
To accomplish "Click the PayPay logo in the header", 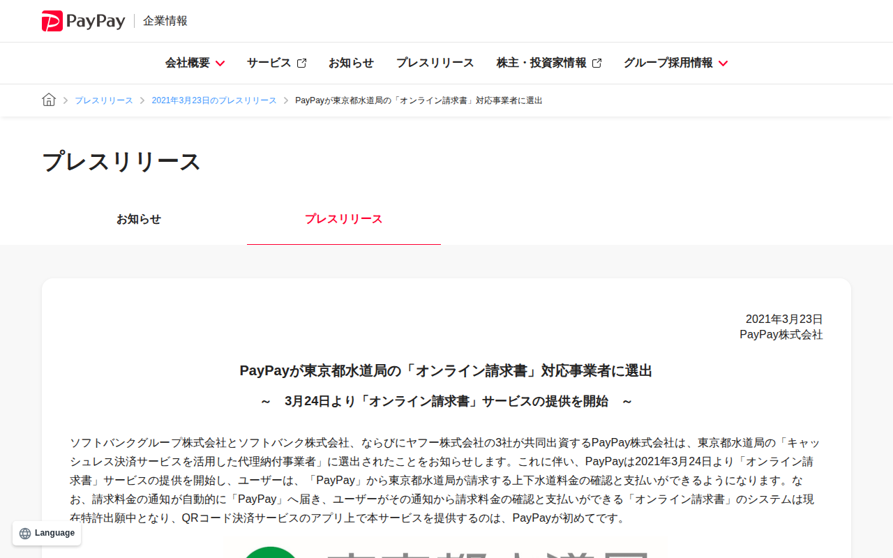I will [83, 21].
